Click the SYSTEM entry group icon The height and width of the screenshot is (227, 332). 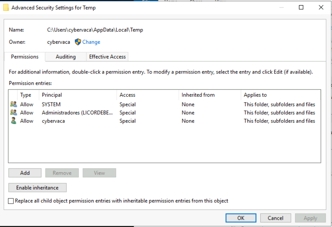click(14, 105)
